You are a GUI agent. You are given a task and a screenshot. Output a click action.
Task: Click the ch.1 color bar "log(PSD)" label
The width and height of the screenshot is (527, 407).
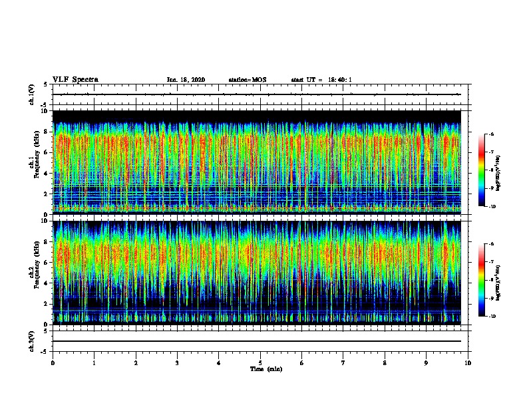point(498,173)
